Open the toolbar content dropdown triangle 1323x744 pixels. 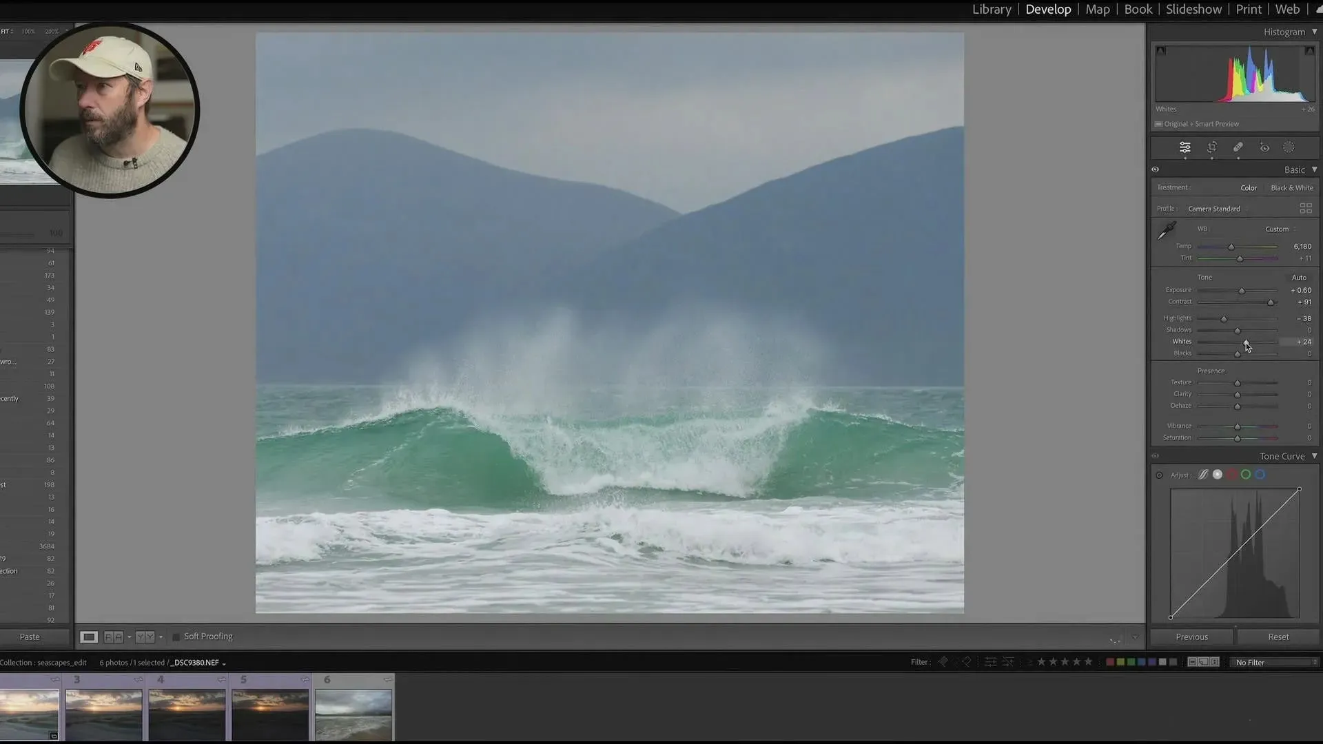(x=1135, y=637)
